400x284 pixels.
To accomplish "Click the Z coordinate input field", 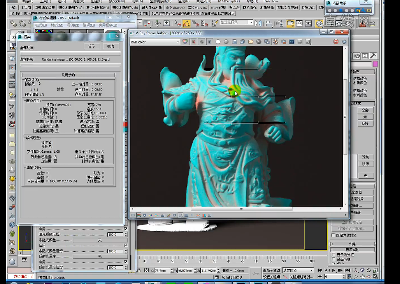I will [x=209, y=270].
